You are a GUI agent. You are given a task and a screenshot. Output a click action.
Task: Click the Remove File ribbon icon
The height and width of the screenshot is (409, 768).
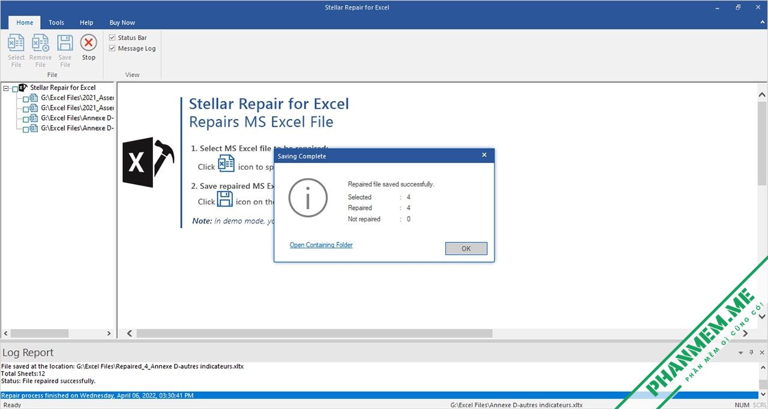(40, 43)
